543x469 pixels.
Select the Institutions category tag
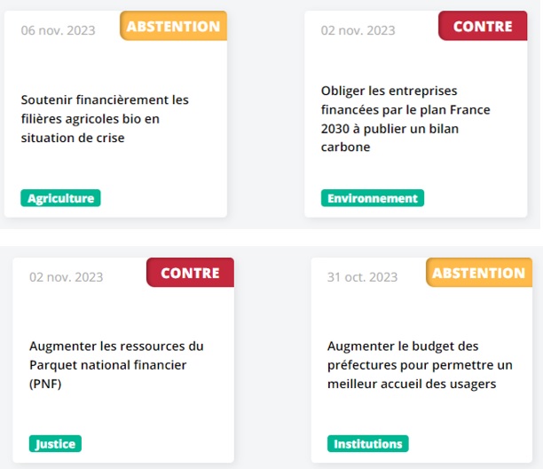coord(368,443)
